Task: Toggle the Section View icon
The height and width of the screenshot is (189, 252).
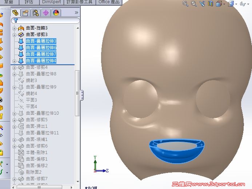Action: pyautogui.click(x=211, y=4)
